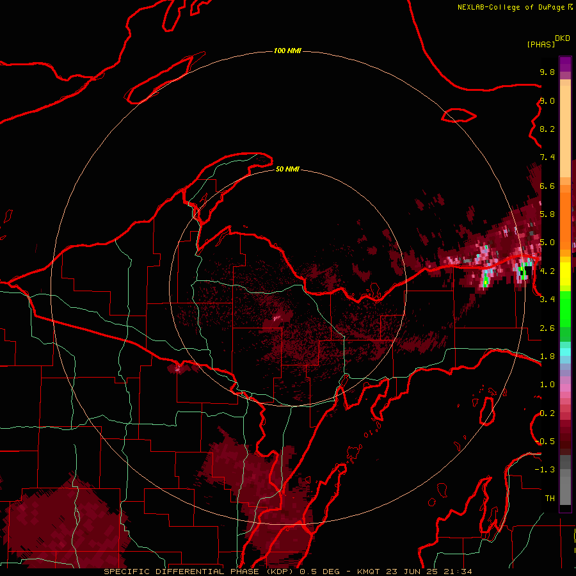The width and height of the screenshot is (576, 576).
Task: Click the 2.6 scale value
Action: (x=547, y=328)
